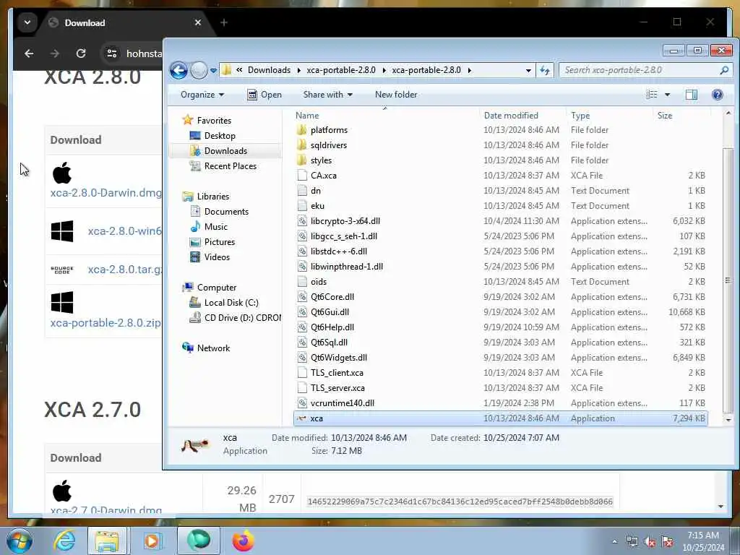The width and height of the screenshot is (740, 555).
Task: Click the xca application icon in list
Action: click(302, 418)
